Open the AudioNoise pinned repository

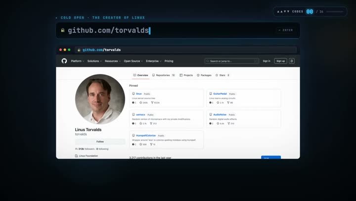pos(220,114)
